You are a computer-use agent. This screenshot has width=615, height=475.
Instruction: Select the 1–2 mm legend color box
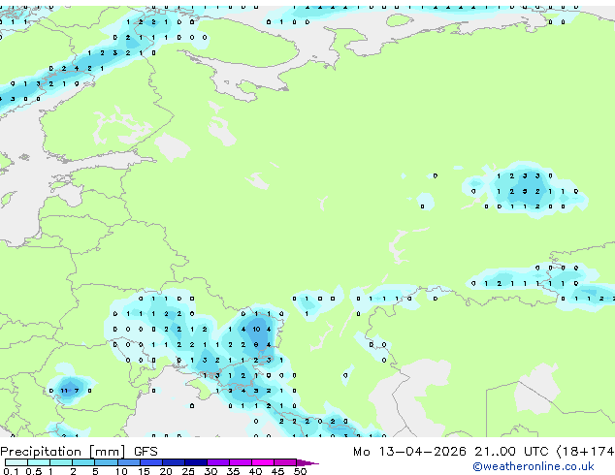(61, 462)
